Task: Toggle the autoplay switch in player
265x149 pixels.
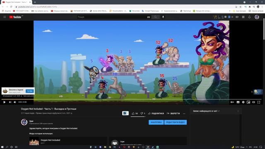Action: coord(232,102)
